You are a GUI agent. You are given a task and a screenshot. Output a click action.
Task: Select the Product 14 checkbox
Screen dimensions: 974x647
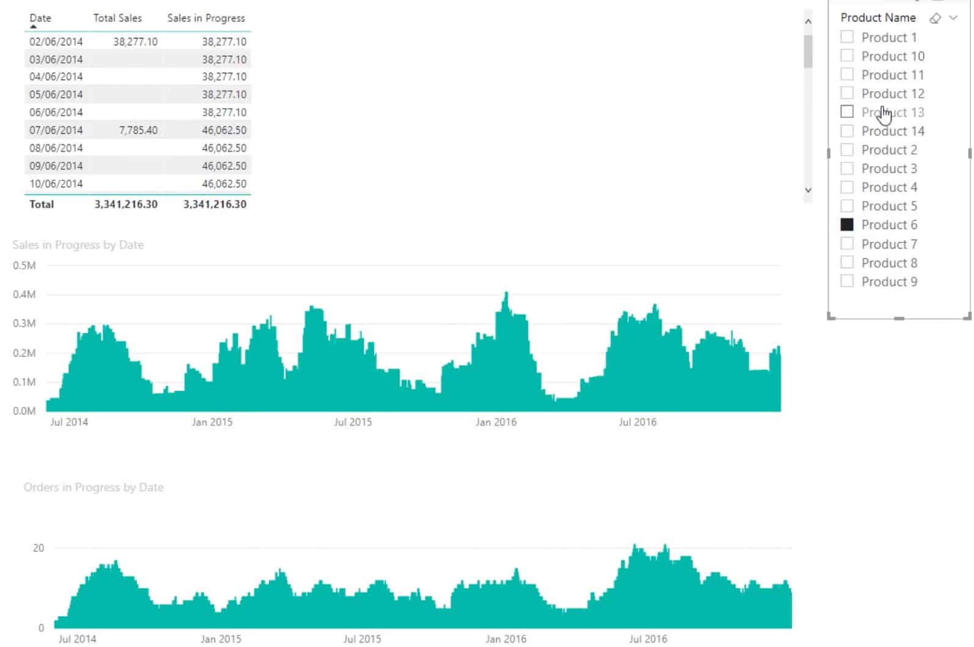[x=847, y=131]
